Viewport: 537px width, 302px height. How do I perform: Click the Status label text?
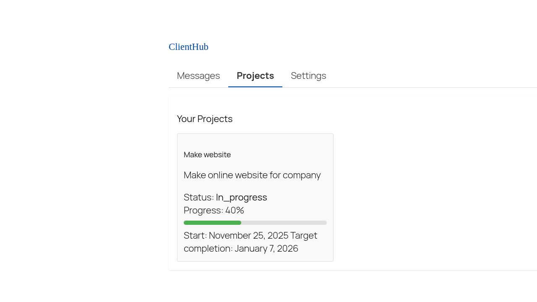coord(198,198)
